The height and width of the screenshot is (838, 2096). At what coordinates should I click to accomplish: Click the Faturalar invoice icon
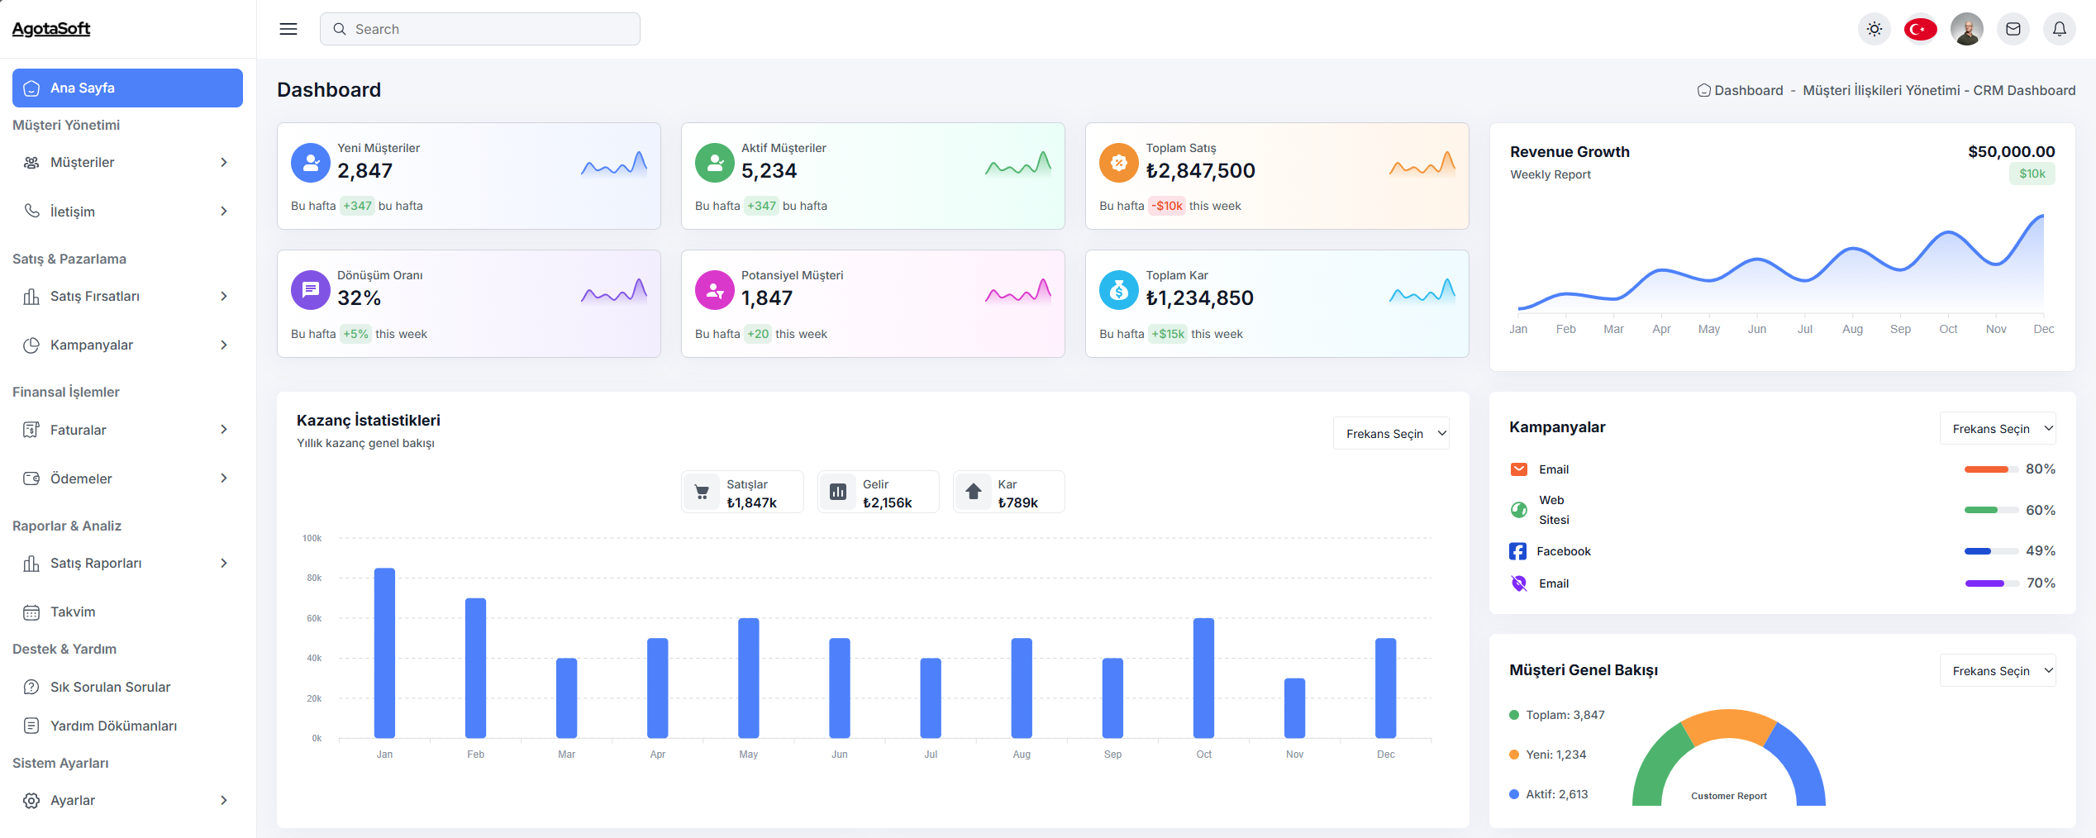31,430
